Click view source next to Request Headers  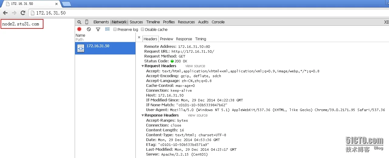point(195,66)
